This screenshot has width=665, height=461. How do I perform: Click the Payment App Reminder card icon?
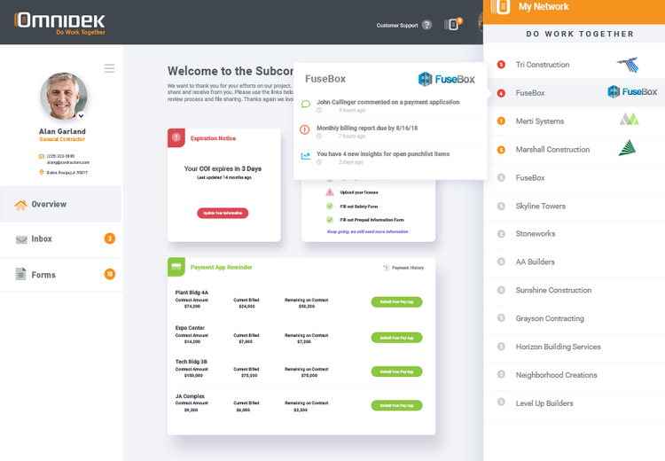(x=176, y=267)
